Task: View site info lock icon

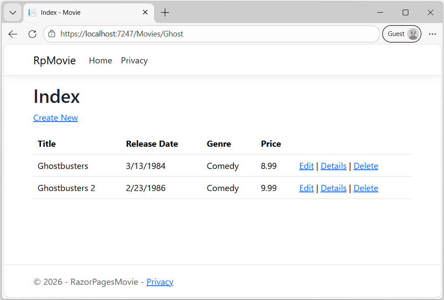Action: pos(52,34)
